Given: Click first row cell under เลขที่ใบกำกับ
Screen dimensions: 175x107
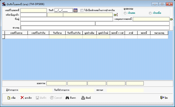Looking at the screenshot, I should (38, 37).
